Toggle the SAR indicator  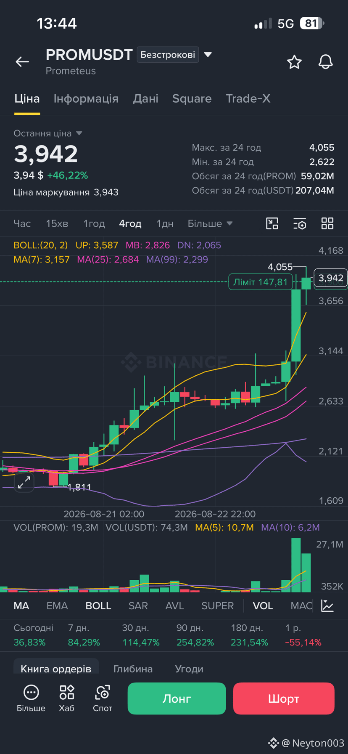point(138,606)
